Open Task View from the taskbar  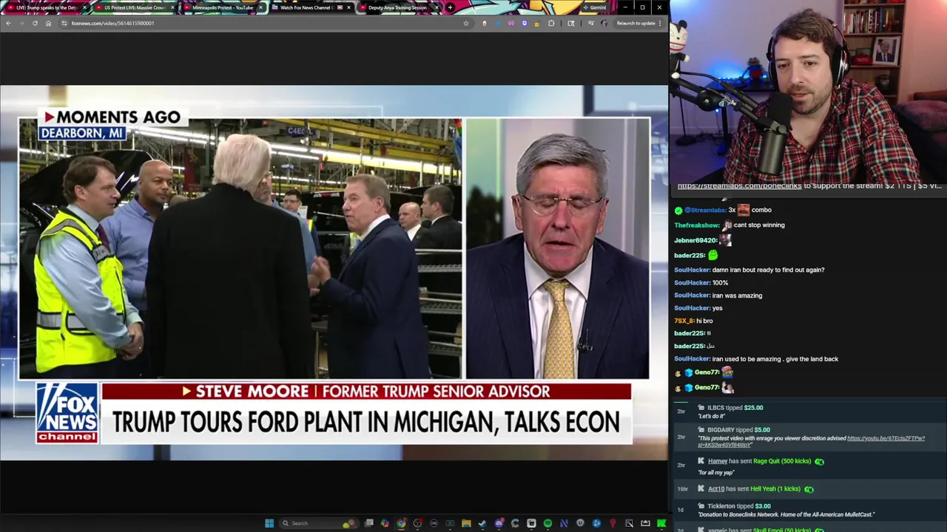coord(369,523)
